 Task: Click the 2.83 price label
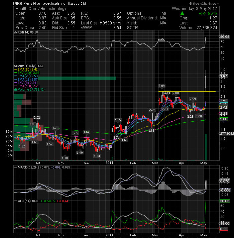167,93
